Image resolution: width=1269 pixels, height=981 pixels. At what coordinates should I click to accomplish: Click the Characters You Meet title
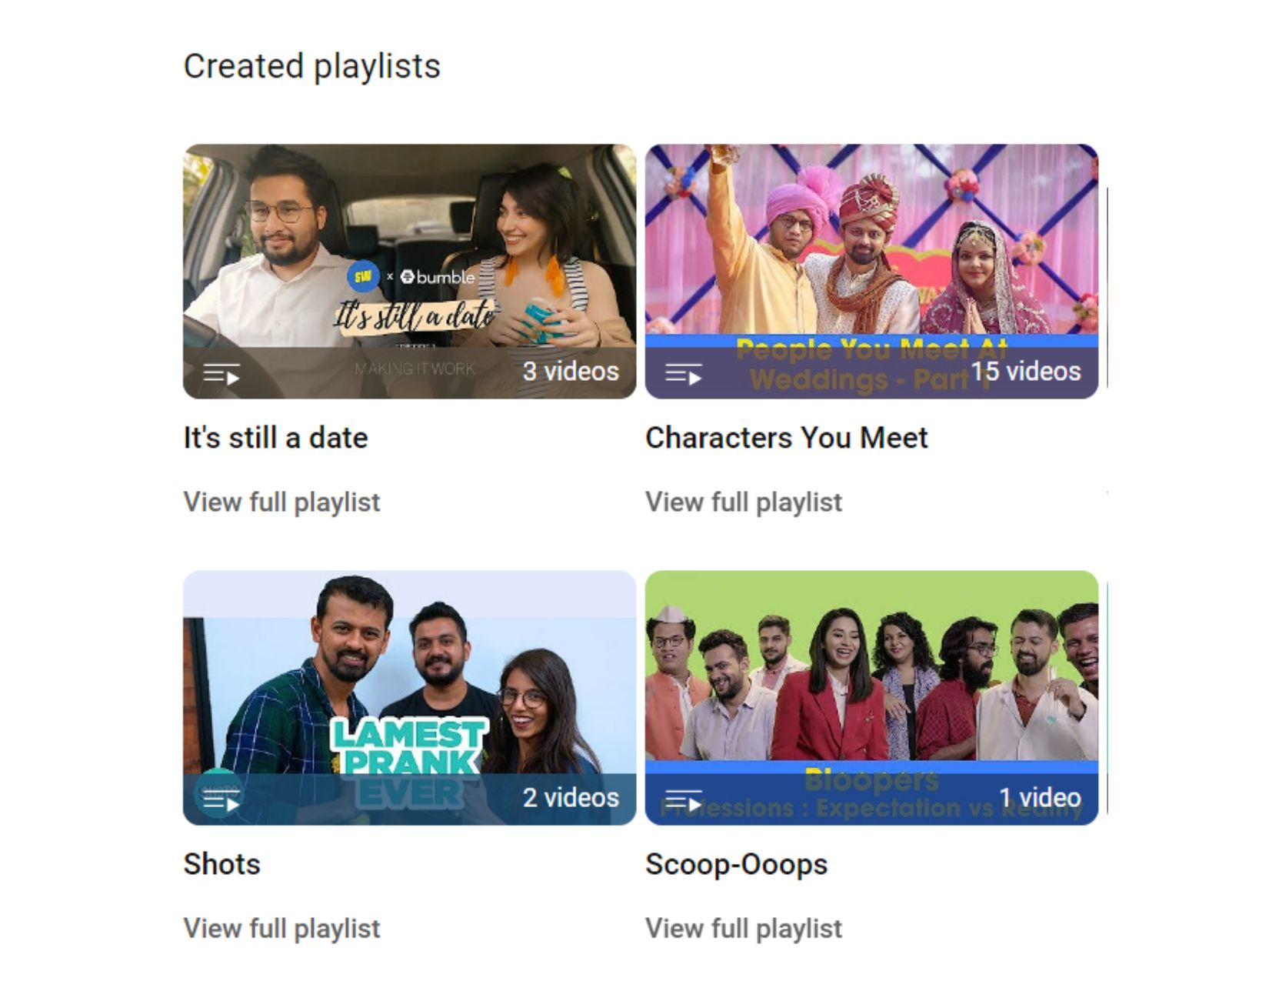point(787,438)
